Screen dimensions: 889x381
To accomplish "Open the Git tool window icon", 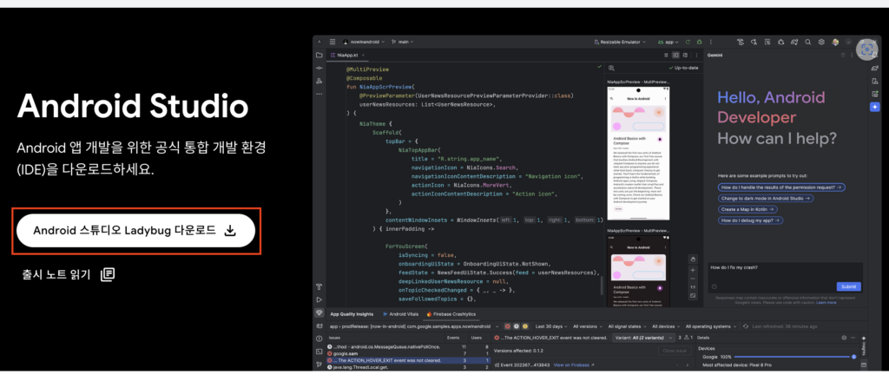I will [x=319, y=365].
